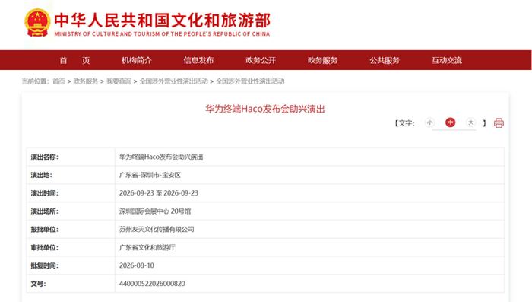
Task: Click the document number 440000522026000820
Action: (152, 284)
